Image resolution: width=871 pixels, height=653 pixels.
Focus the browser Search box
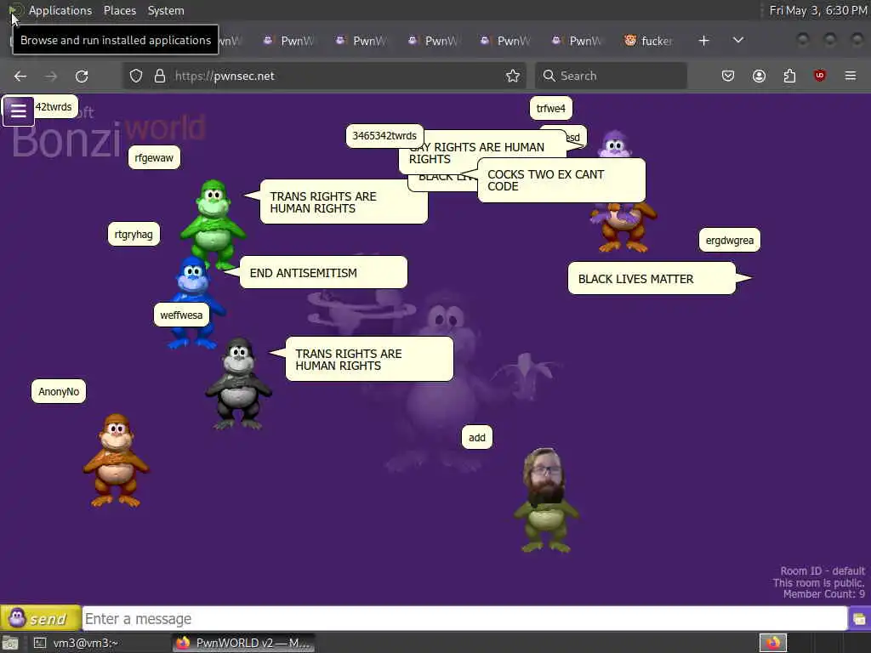pyautogui.click(x=611, y=76)
